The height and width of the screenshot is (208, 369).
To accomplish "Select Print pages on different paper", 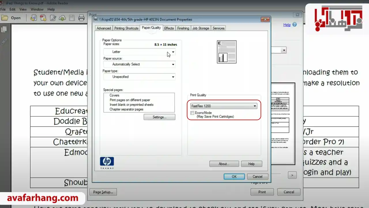I will pyautogui.click(x=130, y=100).
